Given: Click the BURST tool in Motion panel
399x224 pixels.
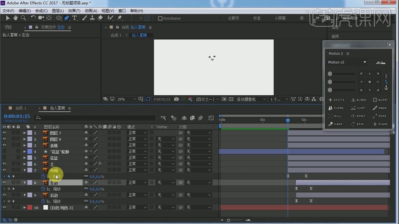Looking at the screenshot, I should click(x=380, y=100).
